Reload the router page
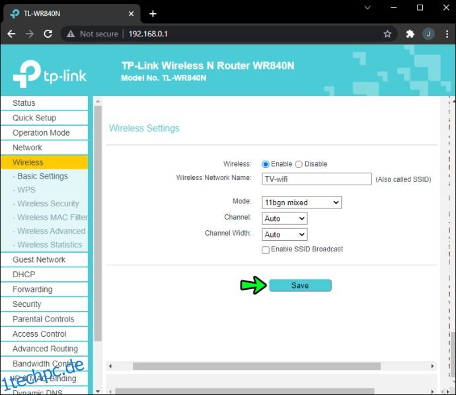This screenshot has width=456, height=395. coord(48,34)
